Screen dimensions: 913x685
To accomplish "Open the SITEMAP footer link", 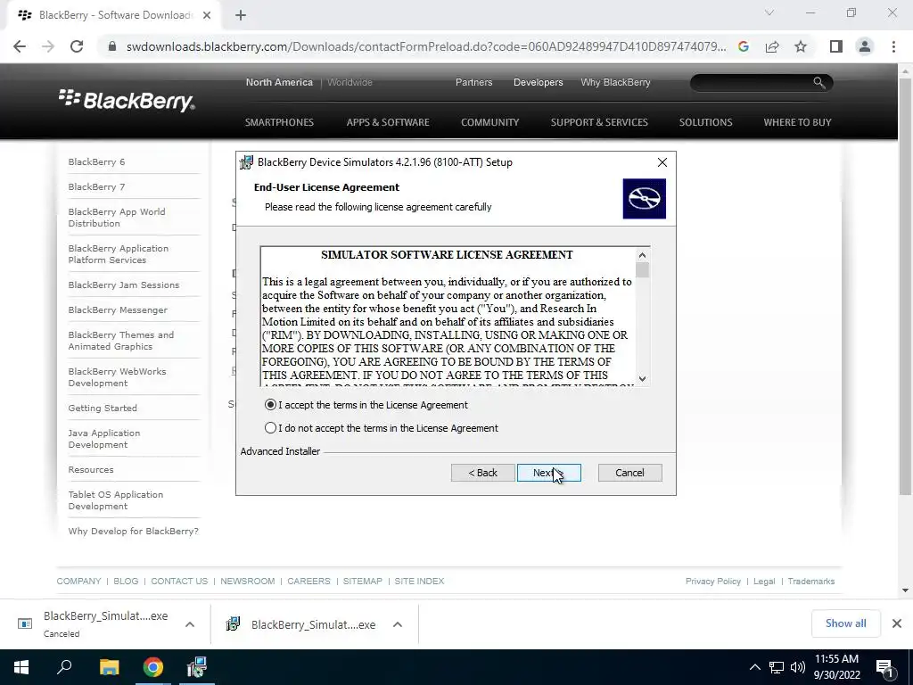I will [x=362, y=582].
